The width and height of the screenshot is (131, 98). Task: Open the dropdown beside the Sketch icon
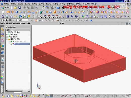pos(6,12)
